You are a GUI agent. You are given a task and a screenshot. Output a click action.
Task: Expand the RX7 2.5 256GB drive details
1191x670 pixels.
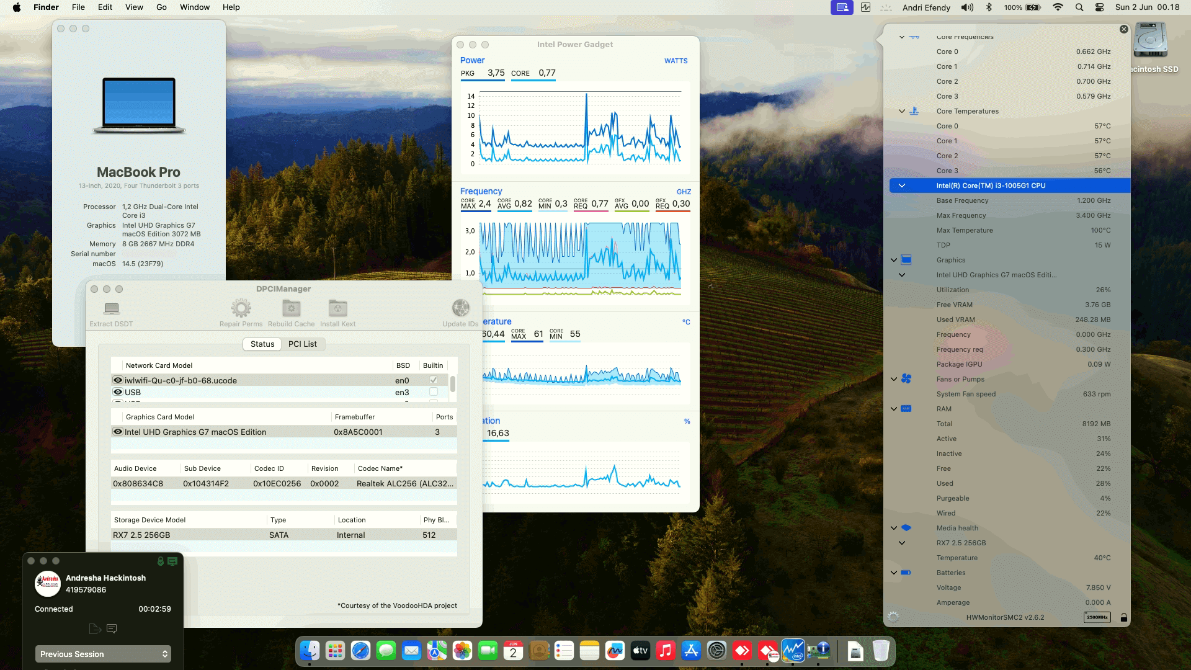[x=902, y=542]
